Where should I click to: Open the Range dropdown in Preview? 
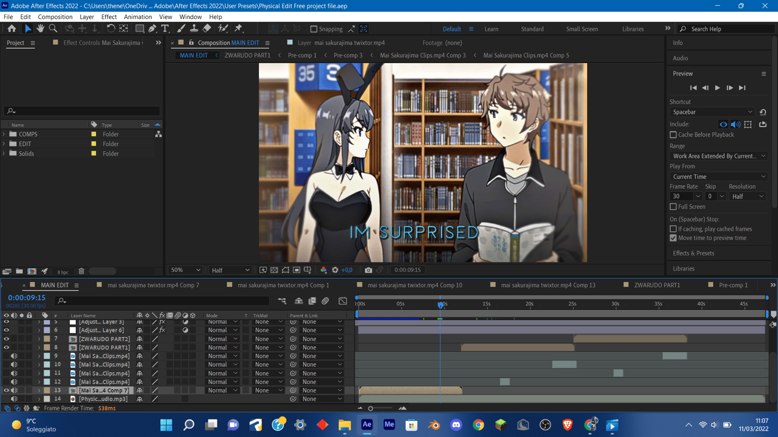(x=718, y=156)
